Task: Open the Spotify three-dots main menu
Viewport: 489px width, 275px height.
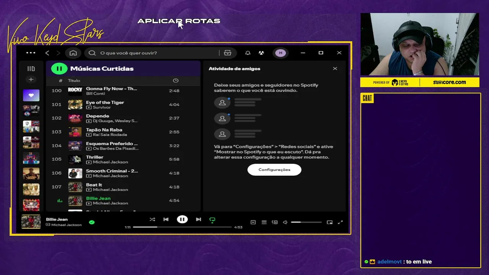Action: coord(31,53)
